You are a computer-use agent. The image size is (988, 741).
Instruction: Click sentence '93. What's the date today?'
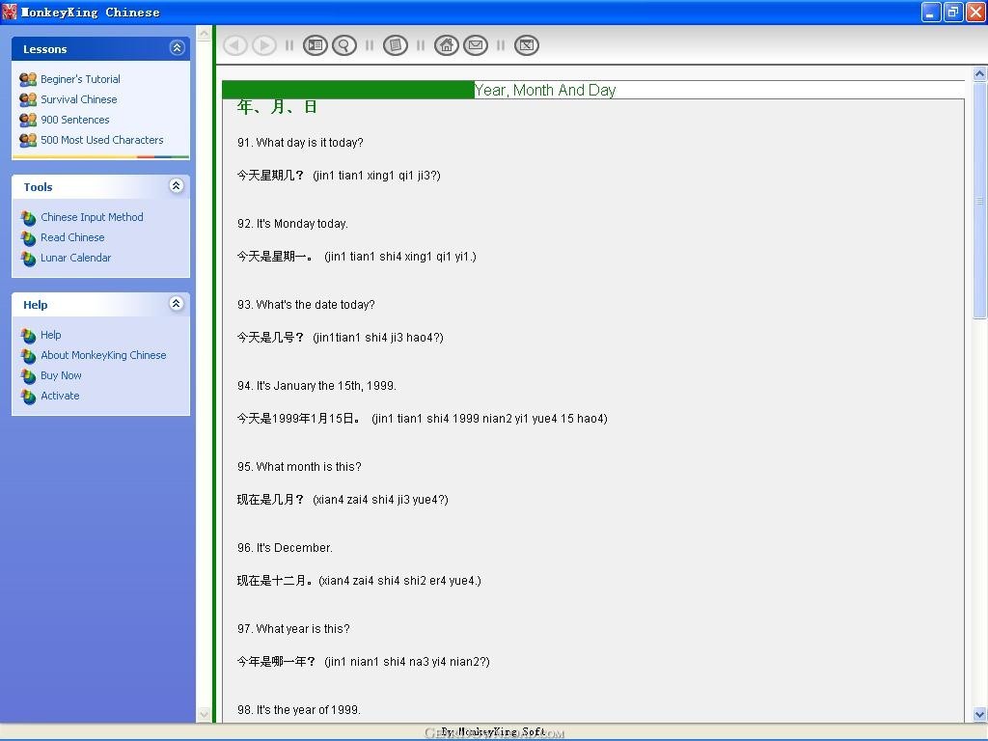[306, 304]
